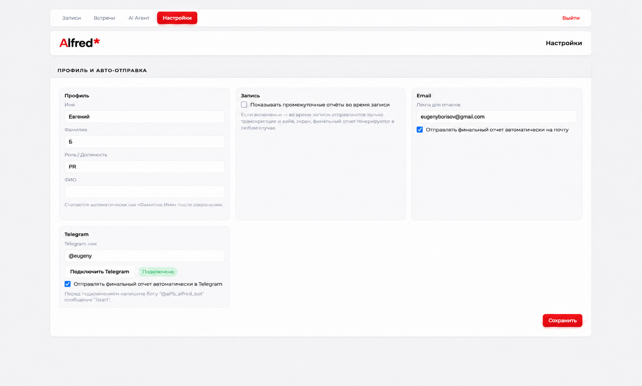Click the Профиль card heading
Screen dimensions: 642x386
tap(77, 96)
